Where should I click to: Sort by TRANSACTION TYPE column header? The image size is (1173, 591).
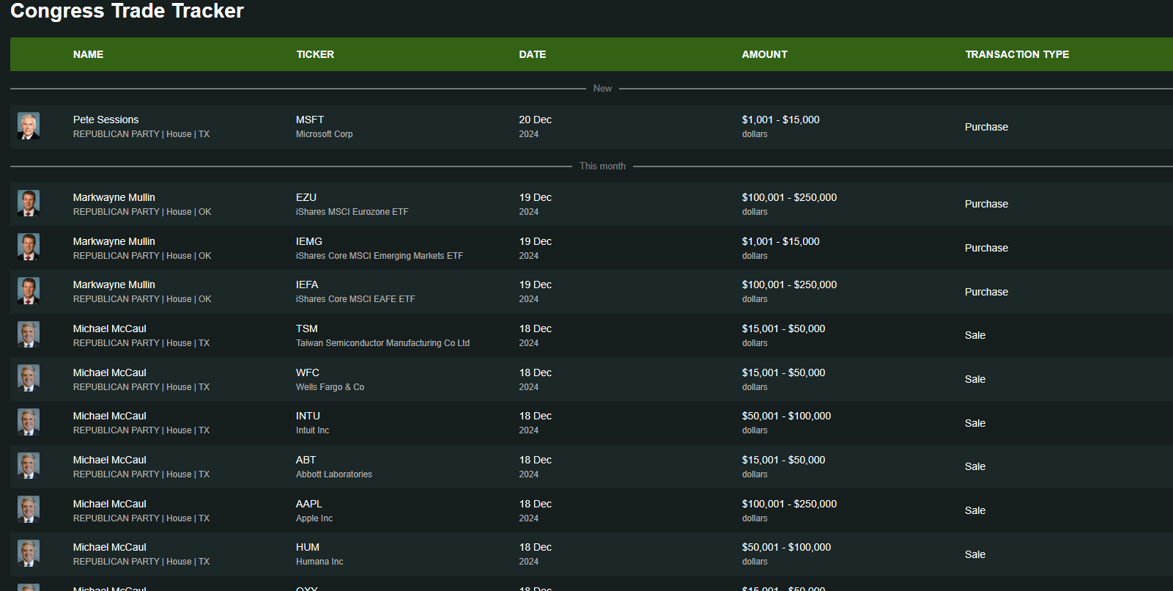click(x=1017, y=54)
